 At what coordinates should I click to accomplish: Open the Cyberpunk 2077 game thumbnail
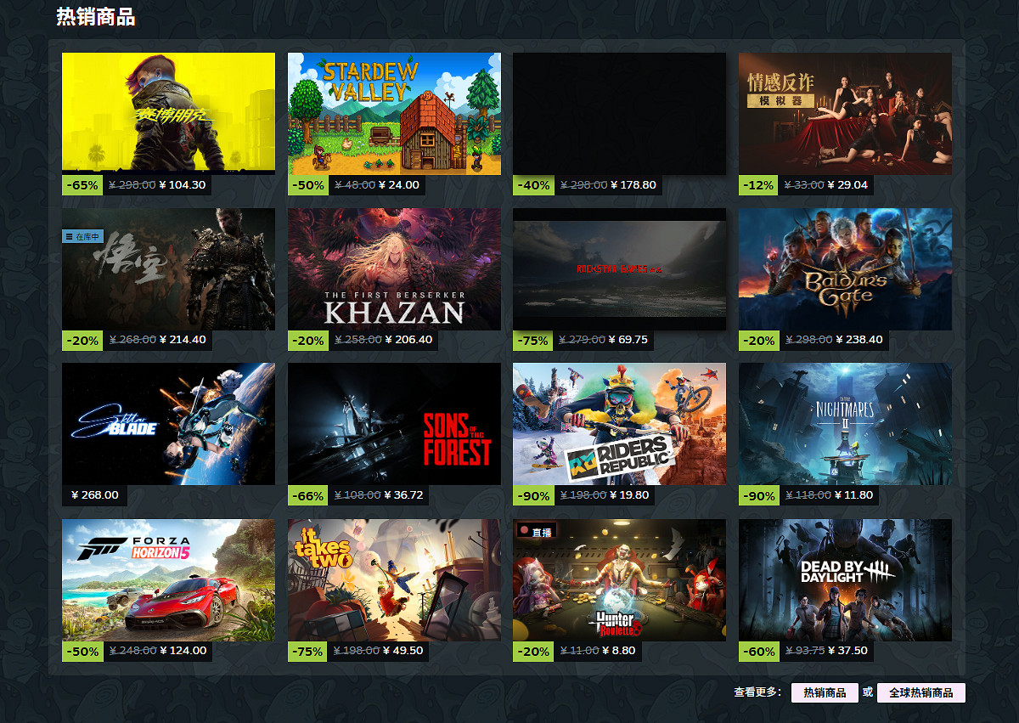pos(168,114)
